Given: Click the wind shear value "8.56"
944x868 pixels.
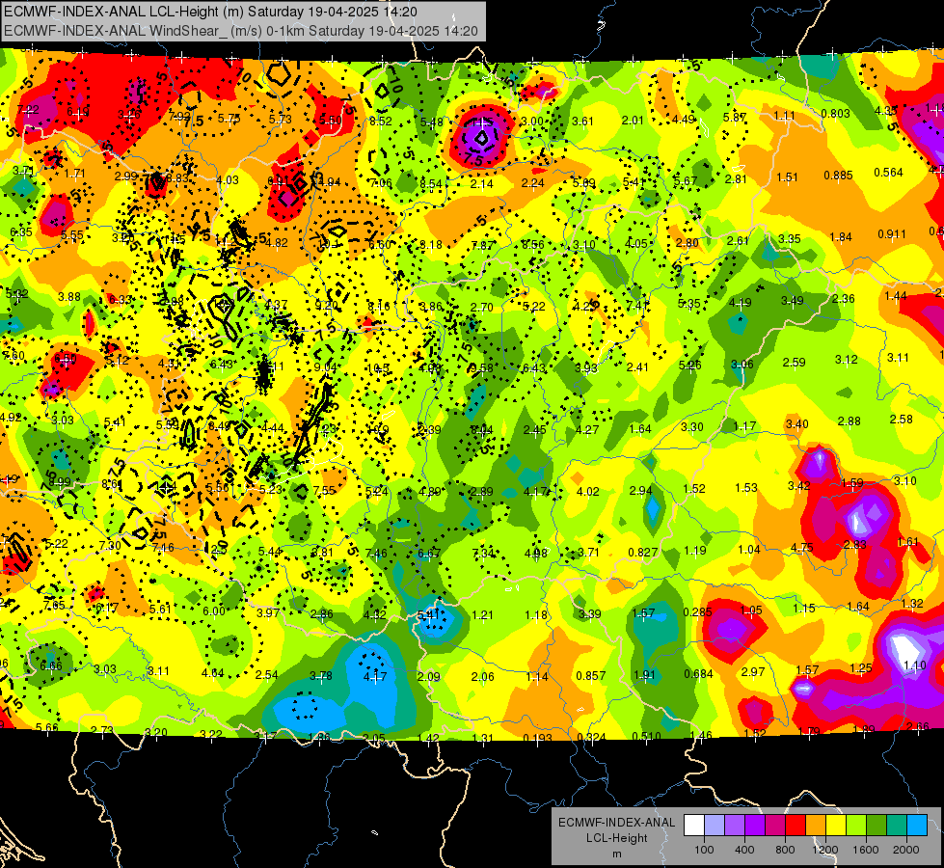Looking at the screenshot, I should tap(533, 245).
